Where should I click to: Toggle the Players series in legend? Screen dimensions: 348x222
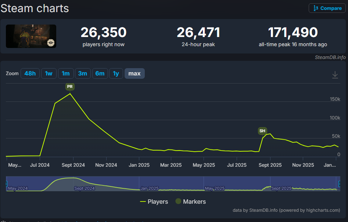(x=154, y=201)
